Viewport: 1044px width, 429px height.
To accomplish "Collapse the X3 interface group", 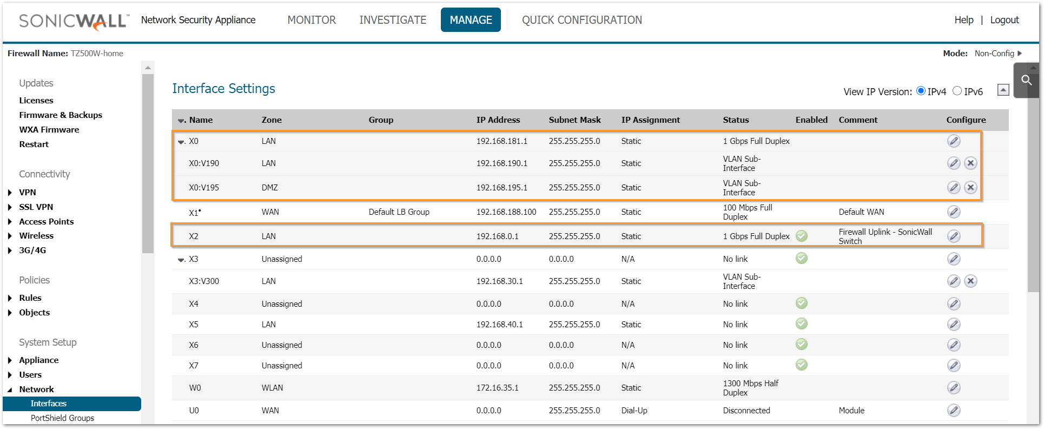I will tap(181, 260).
